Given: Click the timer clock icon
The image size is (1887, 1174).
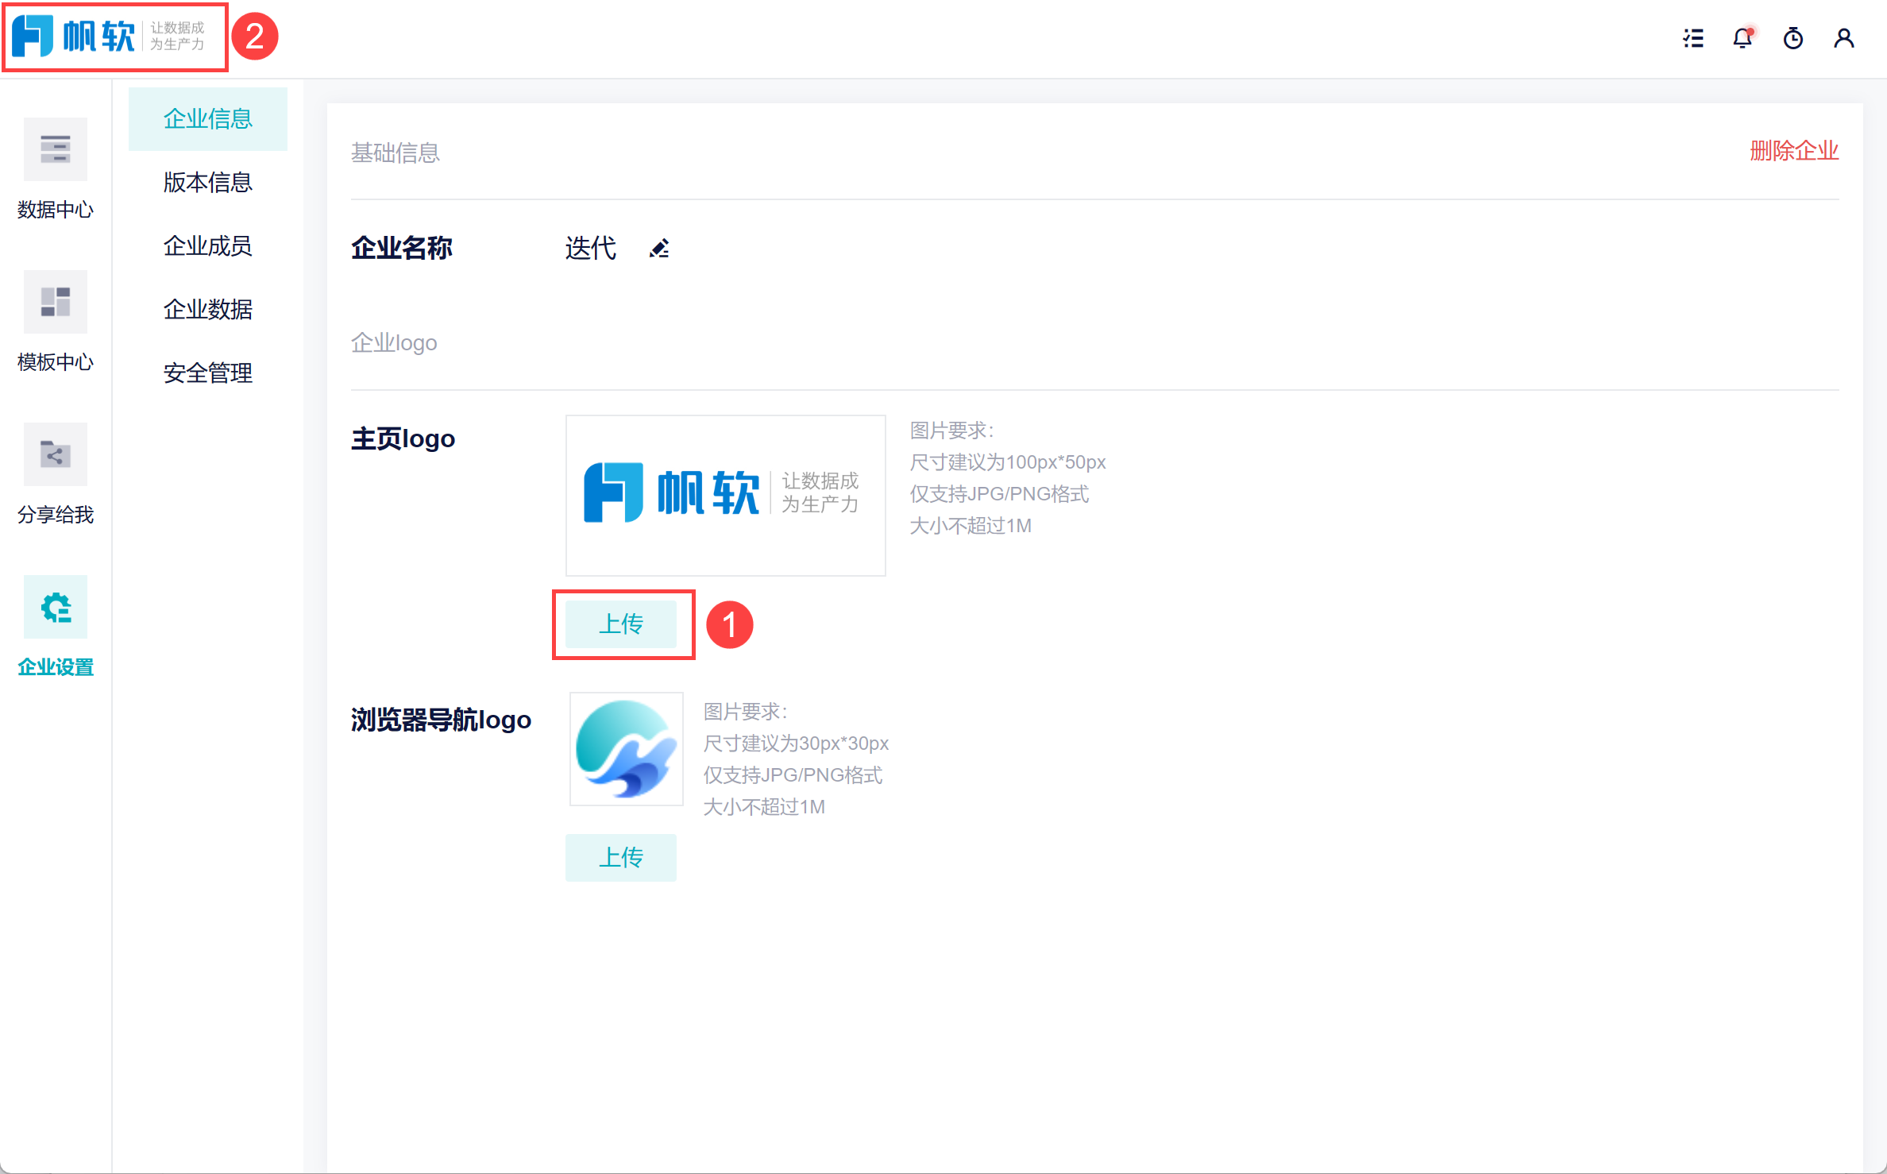Looking at the screenshot, I should pyautogui.click(x=1793, y=38).
